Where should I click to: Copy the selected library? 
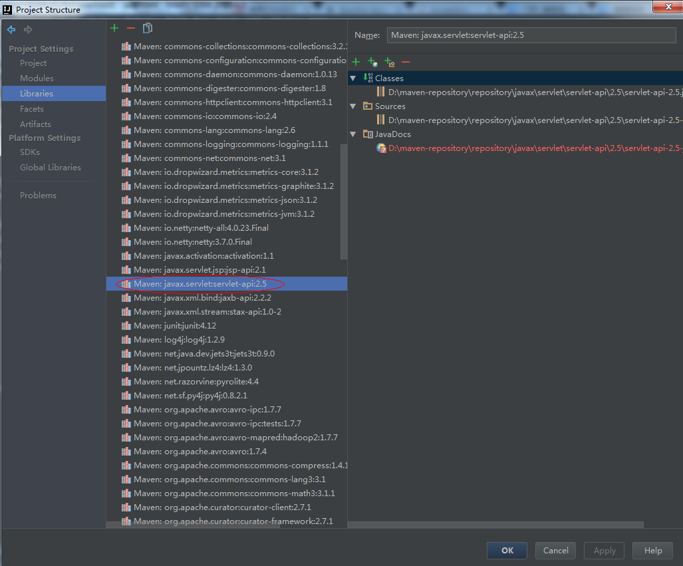click(148, 29)
